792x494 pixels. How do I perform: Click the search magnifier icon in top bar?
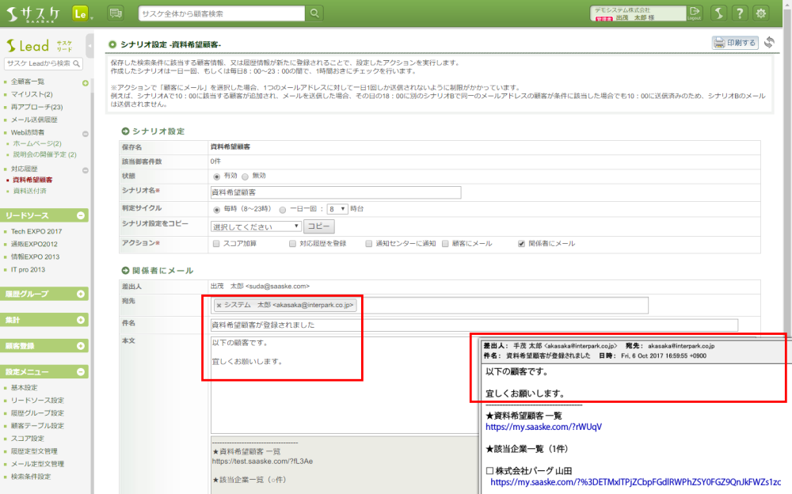(x=315, y=13)
